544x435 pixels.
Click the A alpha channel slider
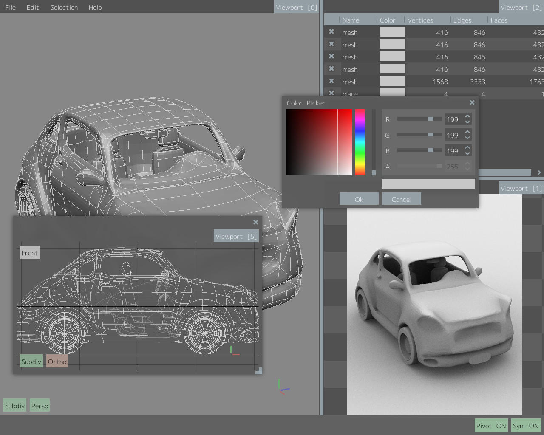[x=419, y=166]
